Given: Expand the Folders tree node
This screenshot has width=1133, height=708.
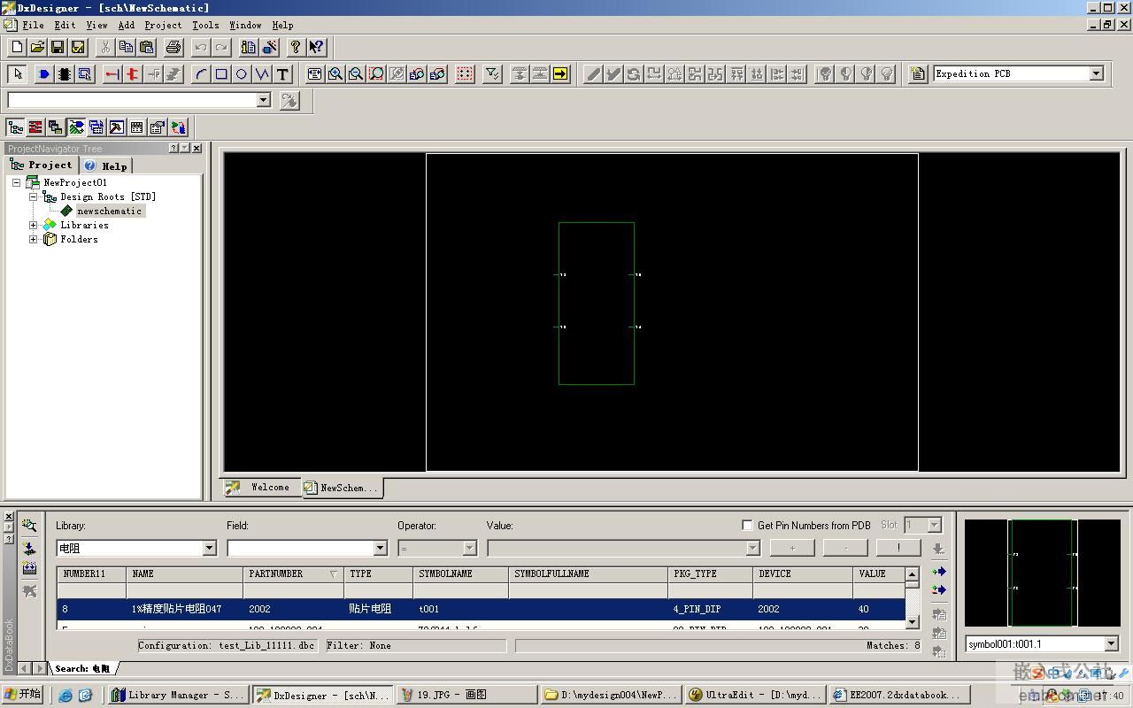Looking at the screenshot, I should point(34,239).
